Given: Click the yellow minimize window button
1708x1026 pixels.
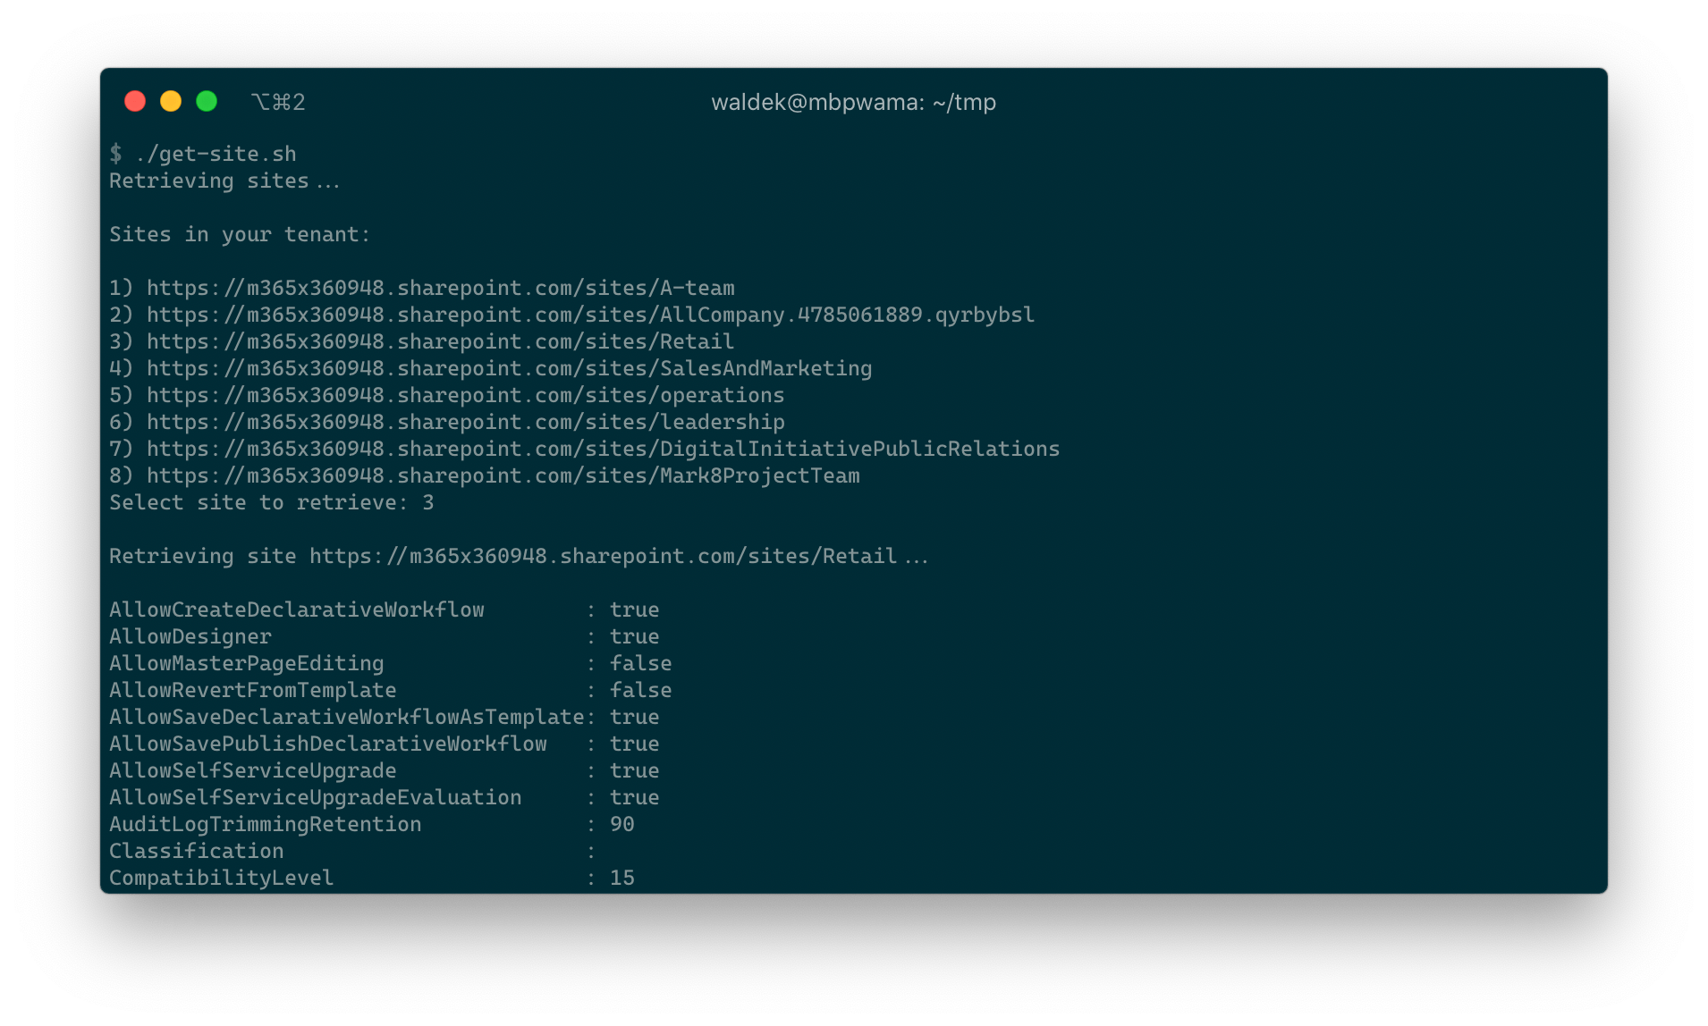Looking at the screenshot, I should pos(171,102).
